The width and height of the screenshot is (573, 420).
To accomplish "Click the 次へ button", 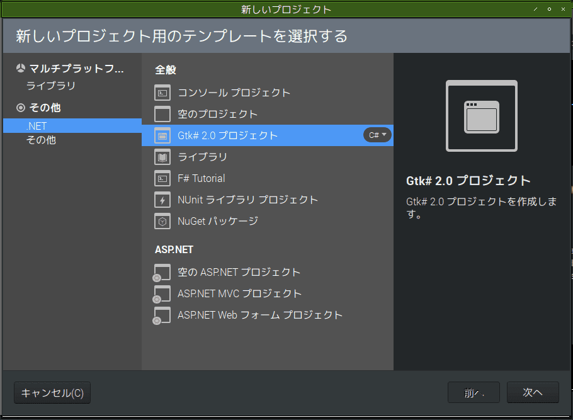I will 532,392.
